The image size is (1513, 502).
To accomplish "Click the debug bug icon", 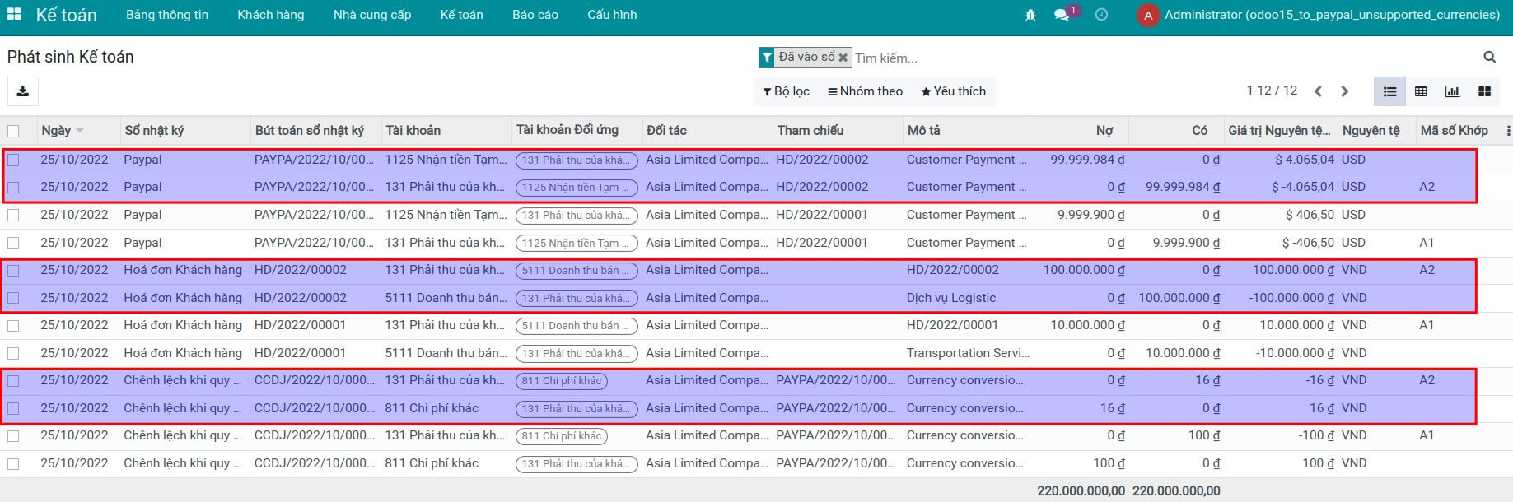I will pos(1030,15).
